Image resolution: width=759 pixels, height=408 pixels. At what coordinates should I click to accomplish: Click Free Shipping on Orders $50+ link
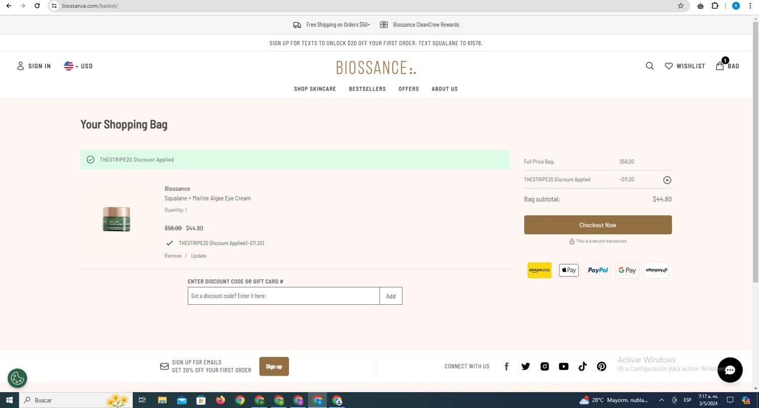pos(332,25)
